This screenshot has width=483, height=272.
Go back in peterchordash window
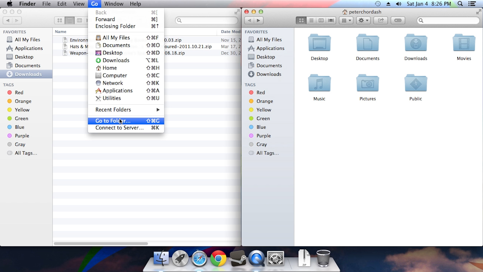249,20
